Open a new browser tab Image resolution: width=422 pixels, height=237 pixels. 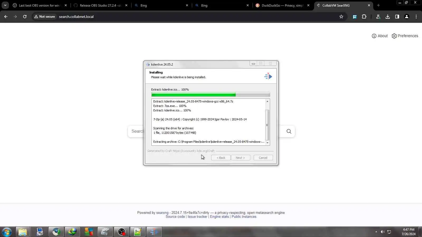pos(378,5)
